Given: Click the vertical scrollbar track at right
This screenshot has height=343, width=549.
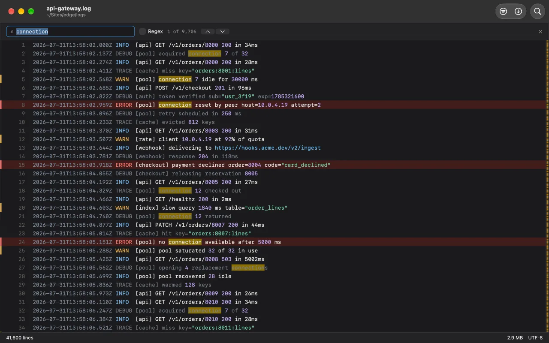Looking at the screenshot, I should (547, 186).
